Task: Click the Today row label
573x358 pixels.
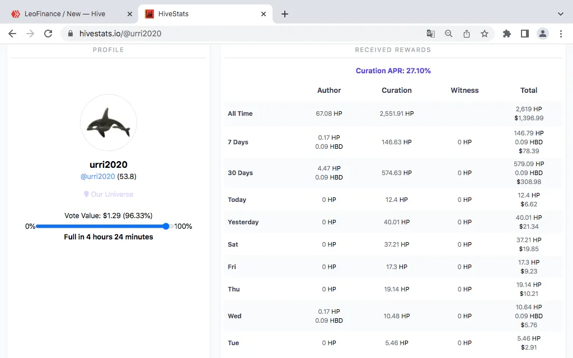Action: point(237,200)
